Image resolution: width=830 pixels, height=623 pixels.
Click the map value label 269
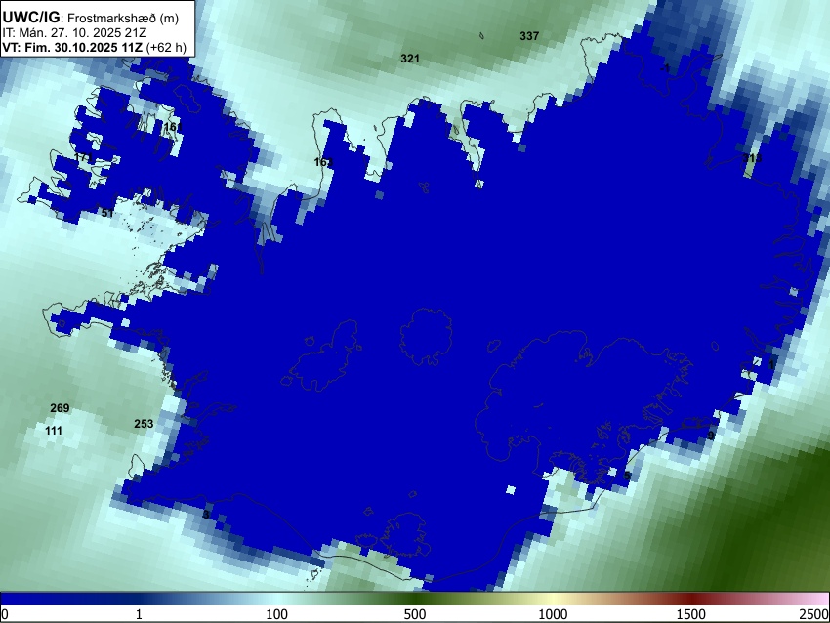point(60,408)
